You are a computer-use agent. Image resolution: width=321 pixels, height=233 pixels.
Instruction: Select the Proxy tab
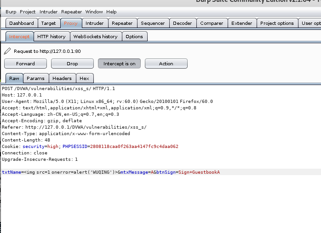coord(71,23)
